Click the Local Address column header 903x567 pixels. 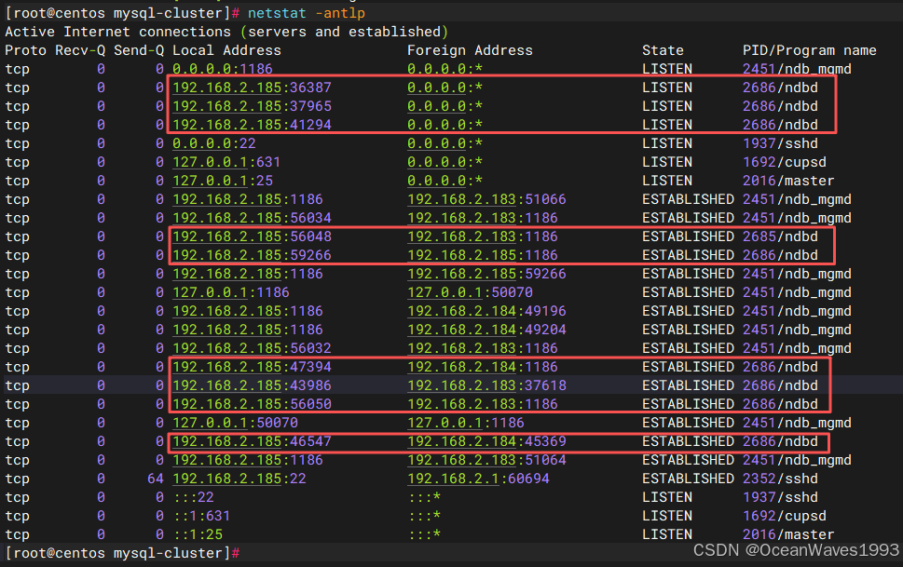click(x=226, y=50)
